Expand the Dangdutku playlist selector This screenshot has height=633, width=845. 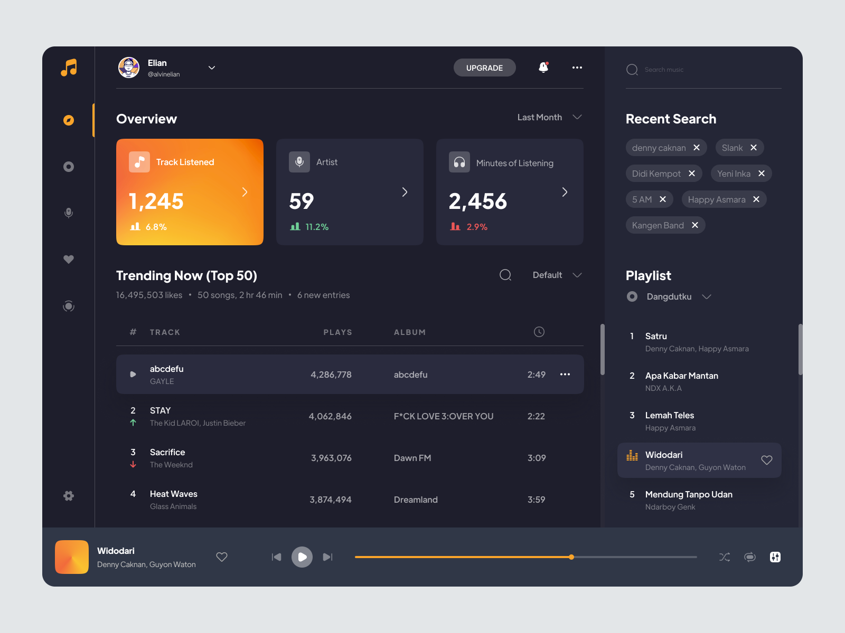707,296
